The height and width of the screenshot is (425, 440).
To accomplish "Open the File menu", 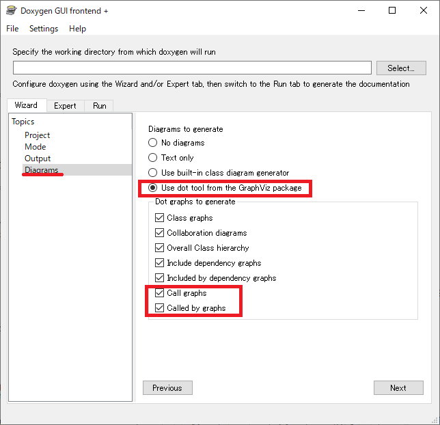I will tap(13, 29).
